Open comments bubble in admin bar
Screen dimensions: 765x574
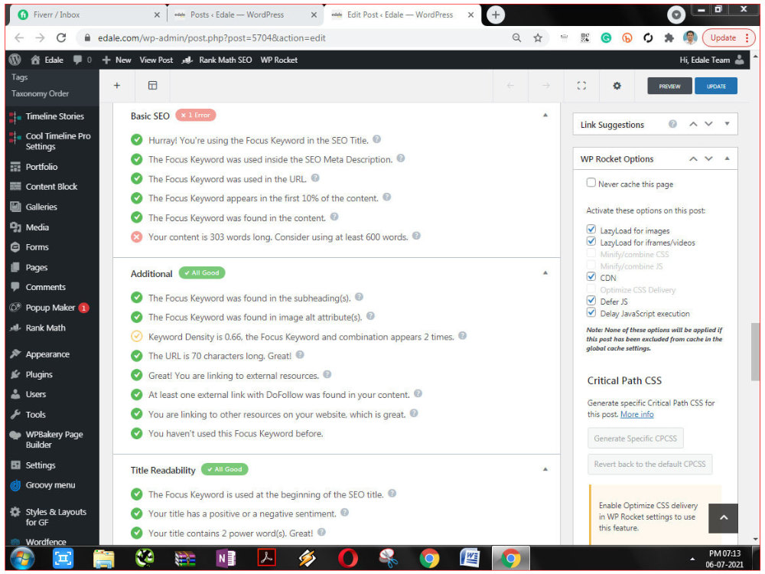tap(82, 60)
